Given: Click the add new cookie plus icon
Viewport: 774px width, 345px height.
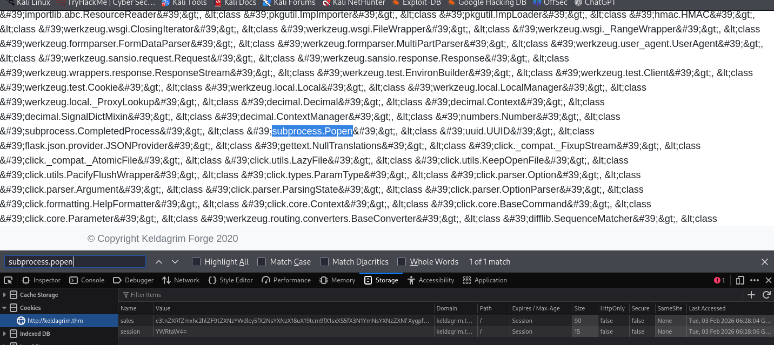Looking at the screenshot, I should click(751, 295).
